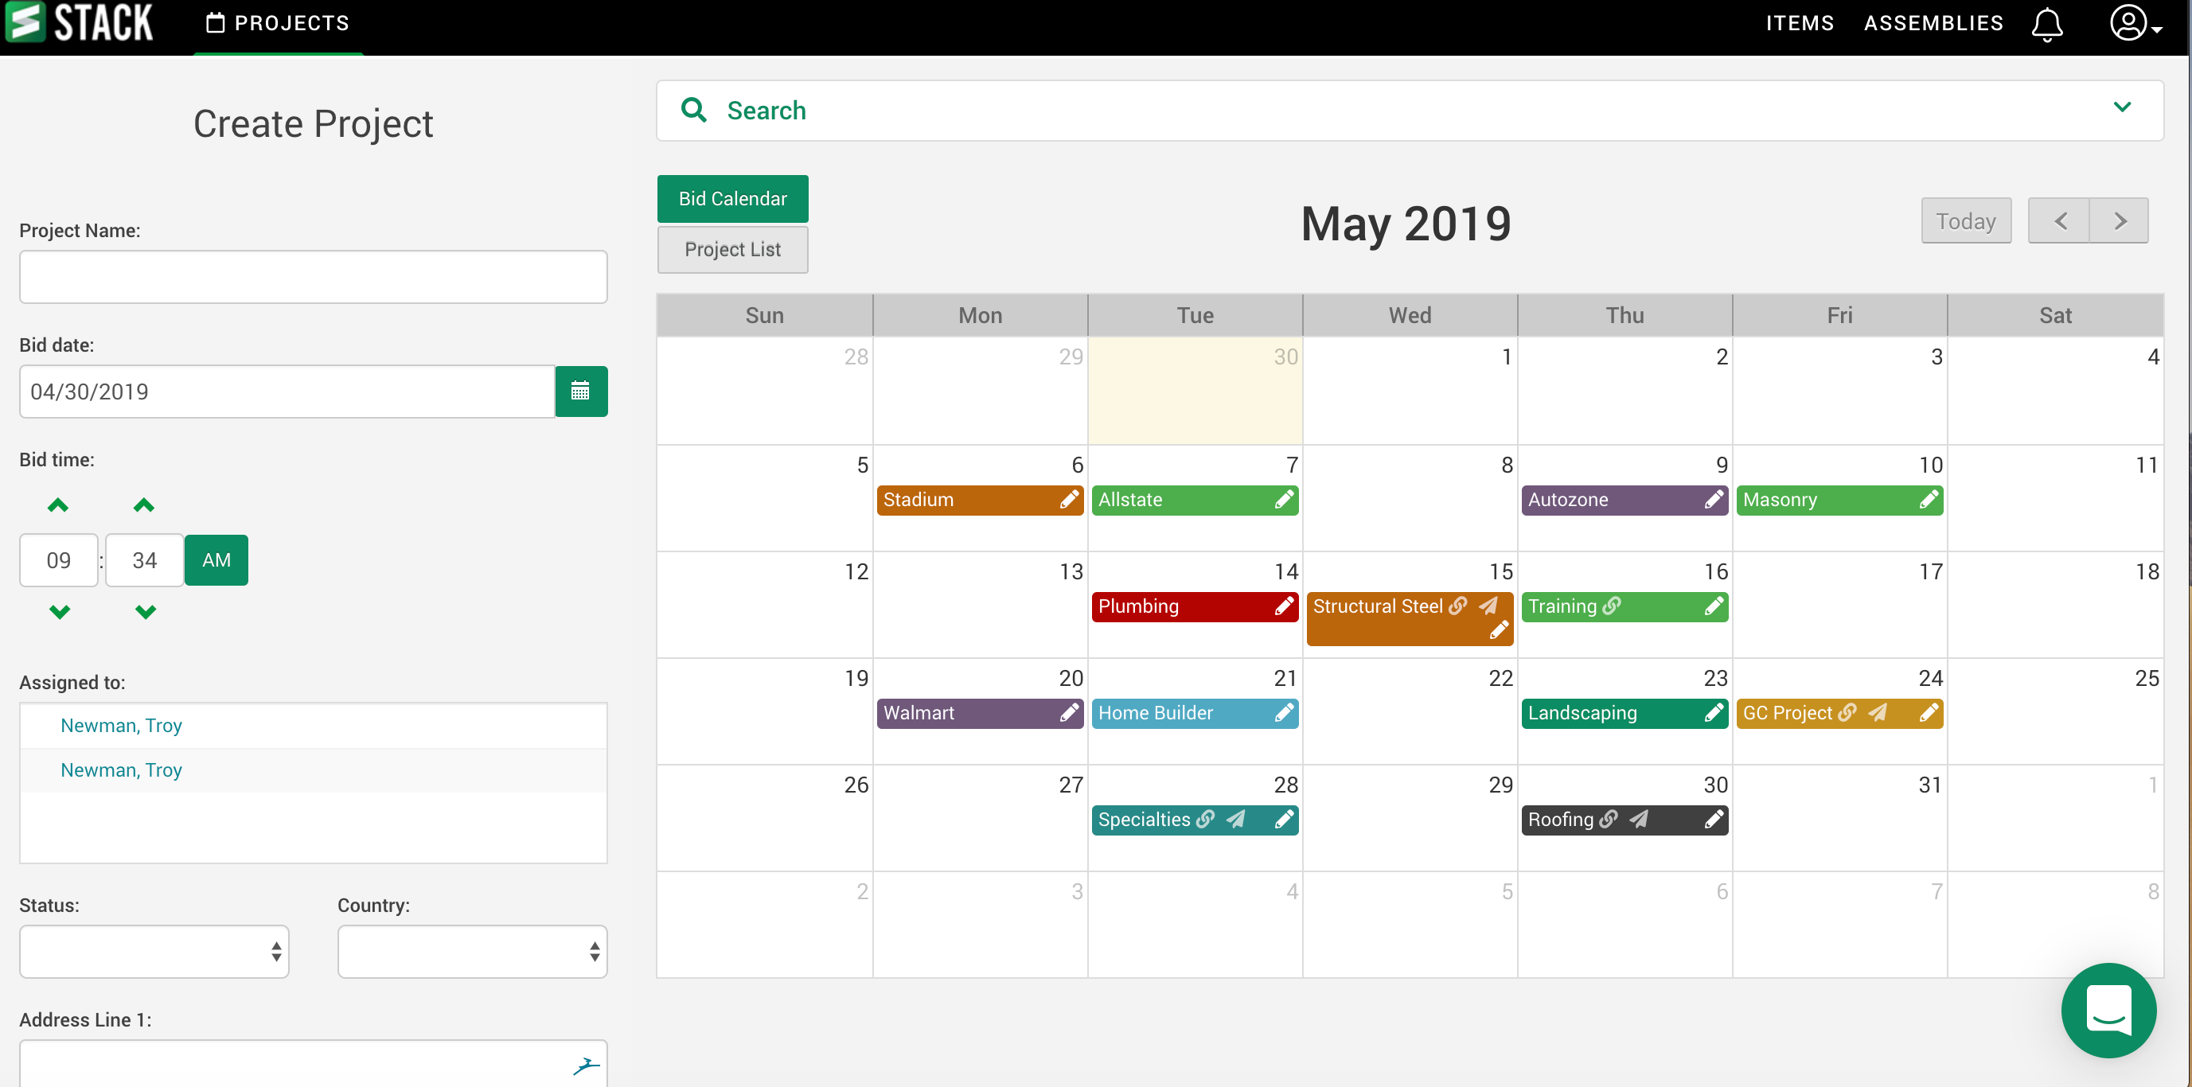Open the Assemblies menu

(x=1933, y=24)
